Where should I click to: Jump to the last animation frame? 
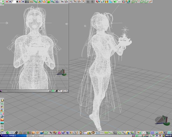[23, 2]
